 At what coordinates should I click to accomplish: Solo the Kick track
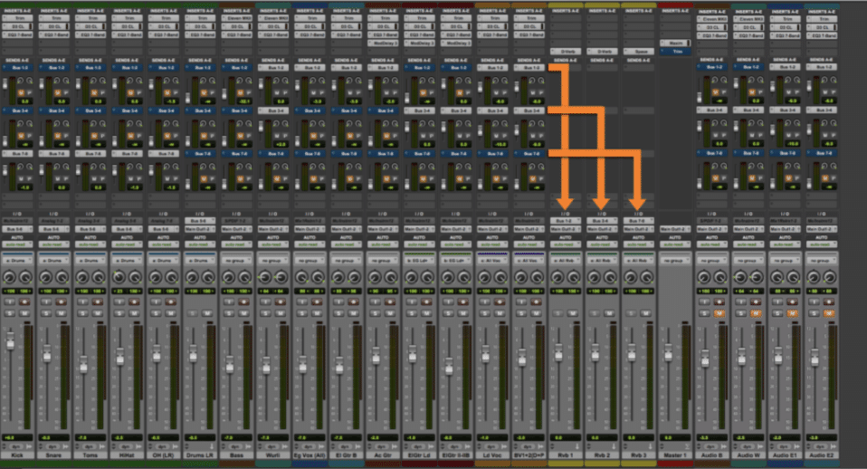pyautogui.click(x=9, y=313)
